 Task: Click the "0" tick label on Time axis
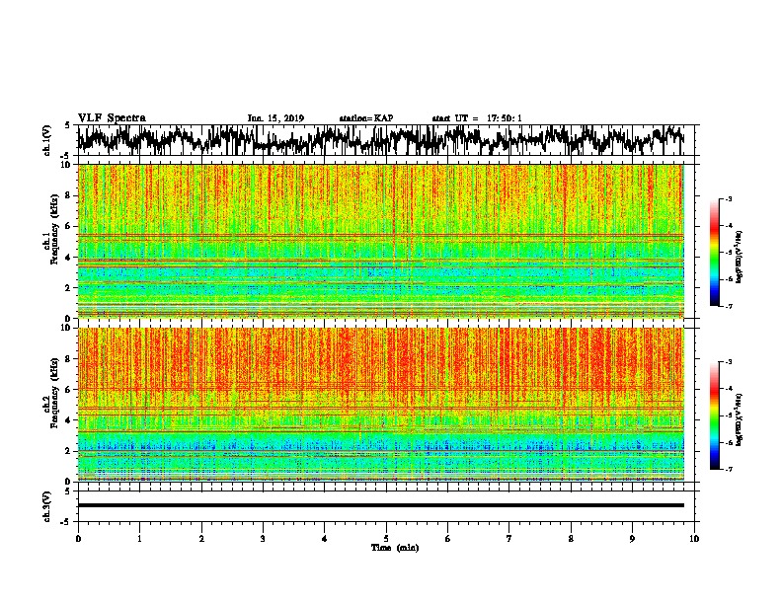pyautogui.click(x=78, y=539)
